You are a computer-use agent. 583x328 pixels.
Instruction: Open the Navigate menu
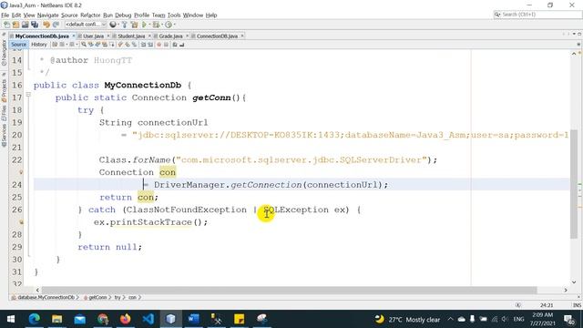coord(48,15)
